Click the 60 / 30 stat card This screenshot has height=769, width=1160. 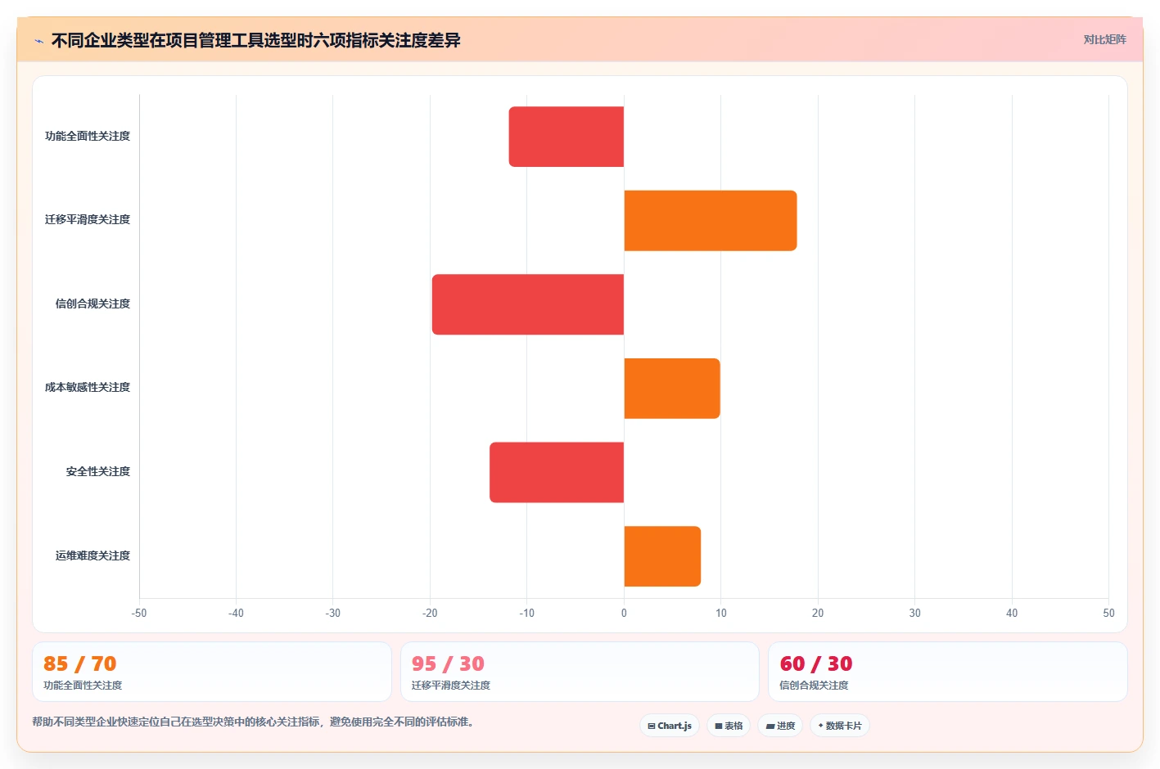point(948,672)
